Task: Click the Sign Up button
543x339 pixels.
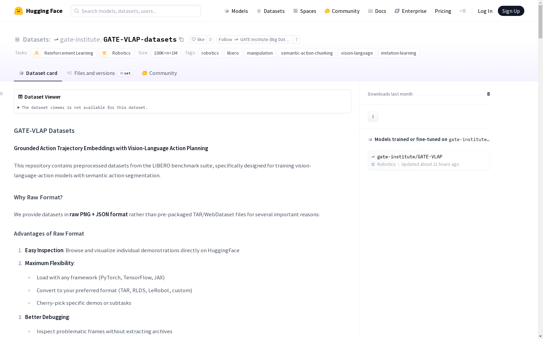Action: 511,11
